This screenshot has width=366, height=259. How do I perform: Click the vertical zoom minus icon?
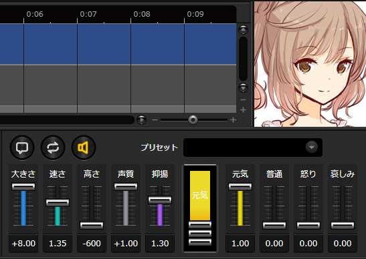(243, 100)
